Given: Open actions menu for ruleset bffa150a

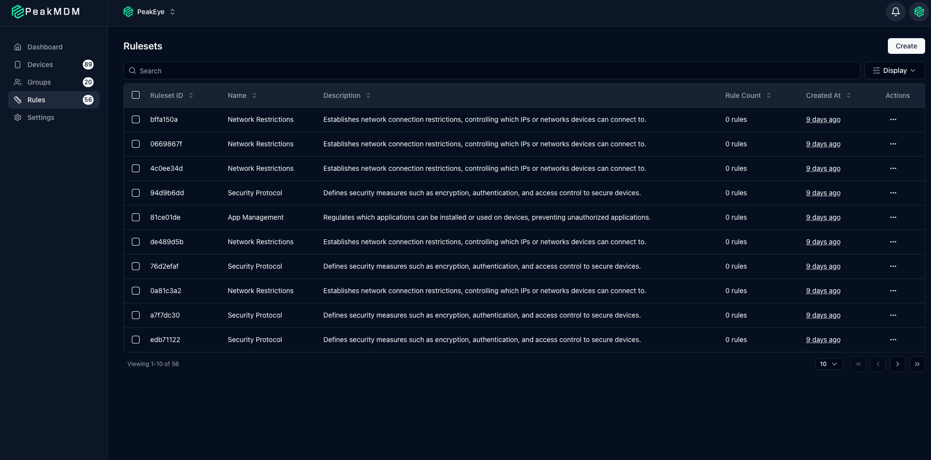Looking at the screenshot, I should tap(893, 119).
